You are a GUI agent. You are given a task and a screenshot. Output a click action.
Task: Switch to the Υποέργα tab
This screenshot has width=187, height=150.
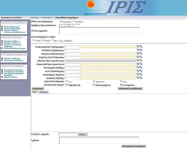click(44, 92)
